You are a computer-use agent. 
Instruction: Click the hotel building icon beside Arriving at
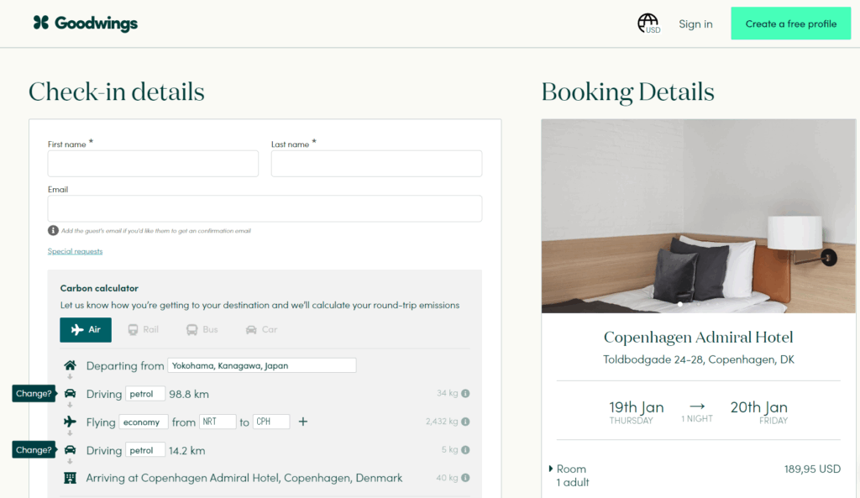[71, 478]
